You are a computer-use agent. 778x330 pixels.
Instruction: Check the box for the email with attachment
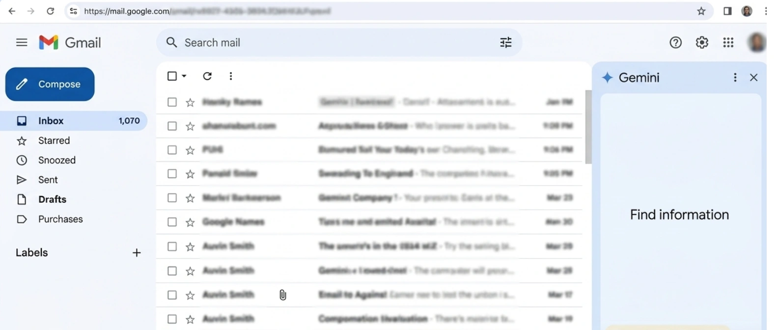(x=172, y=295)
